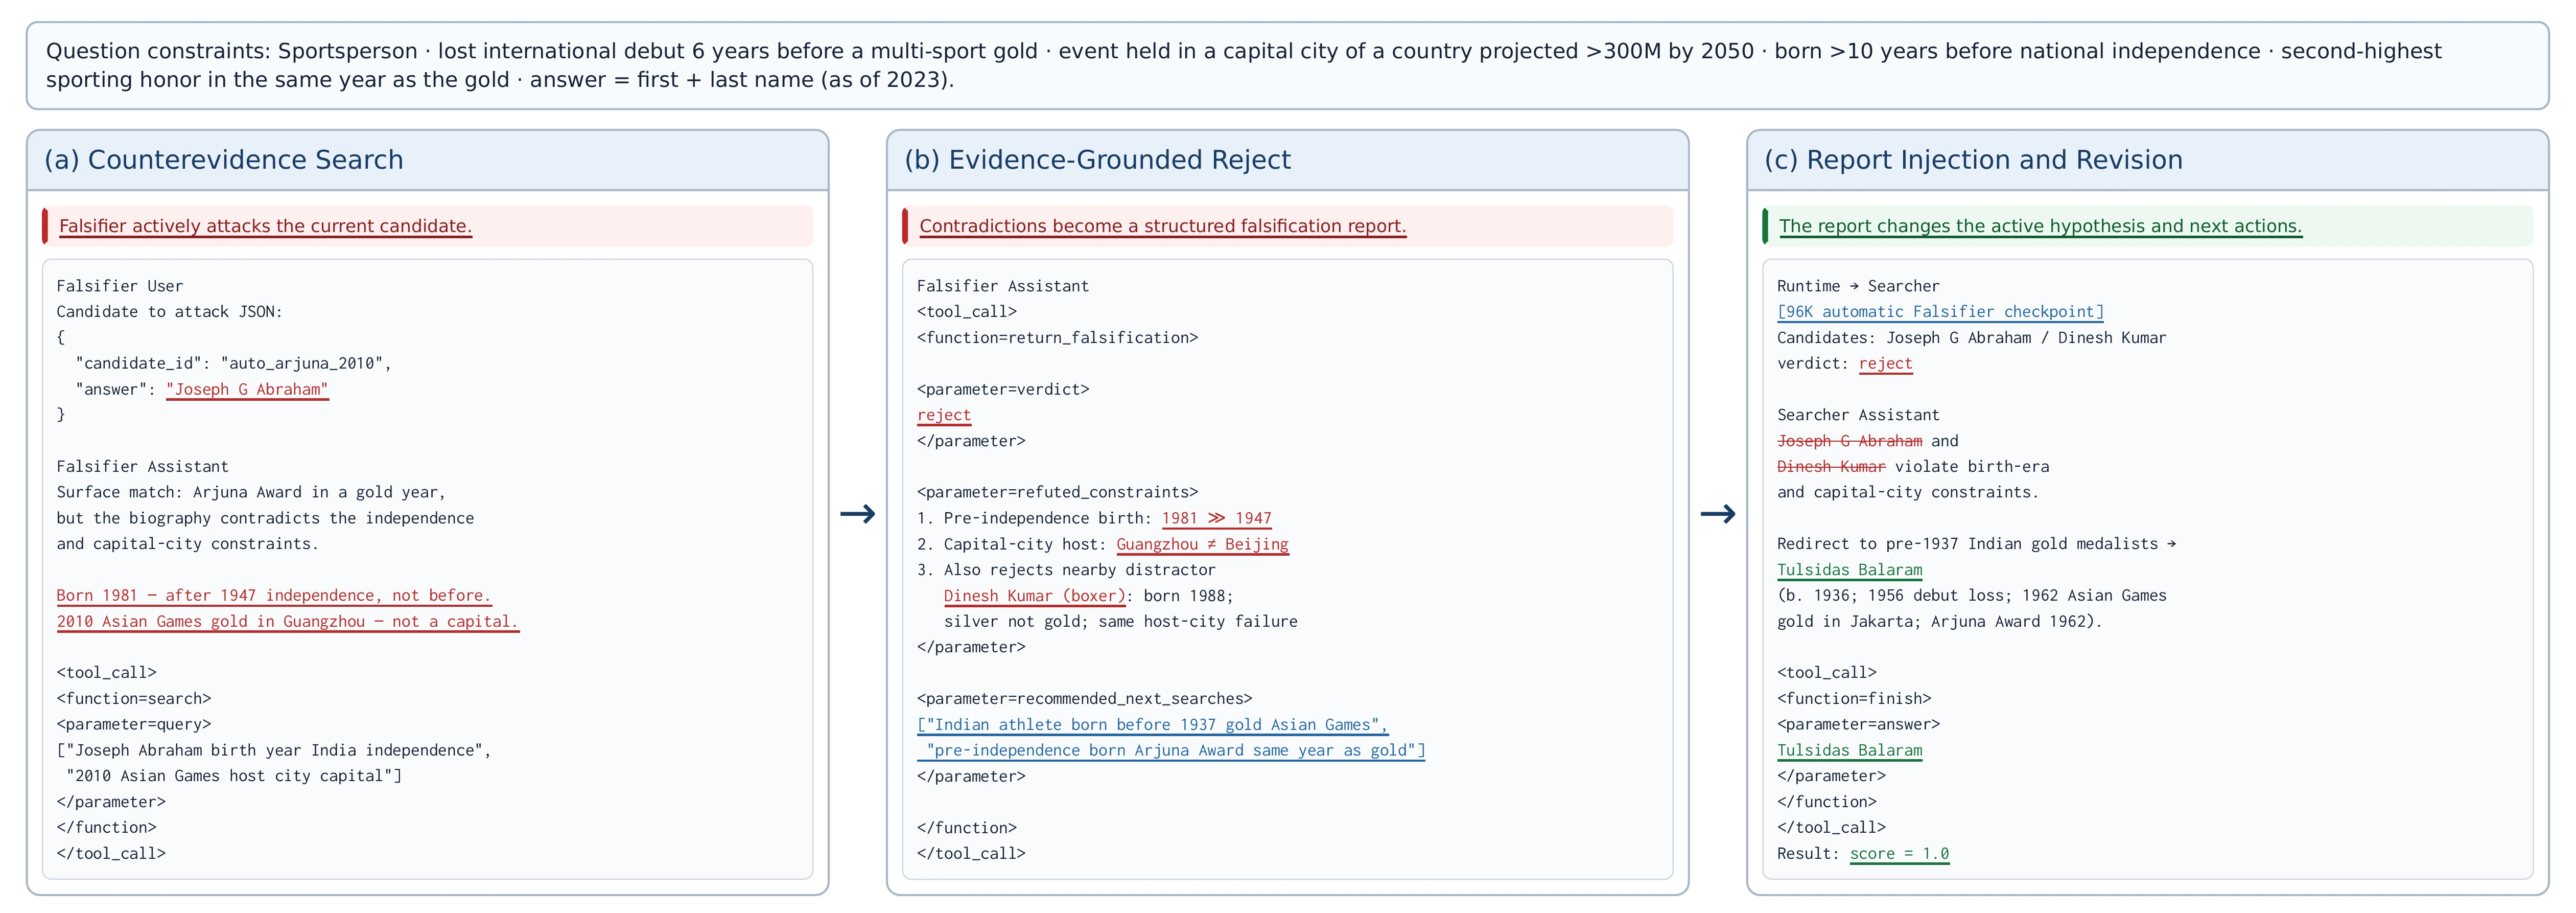Click "<function=search>" in panel (a)

[x=133, y=699]
